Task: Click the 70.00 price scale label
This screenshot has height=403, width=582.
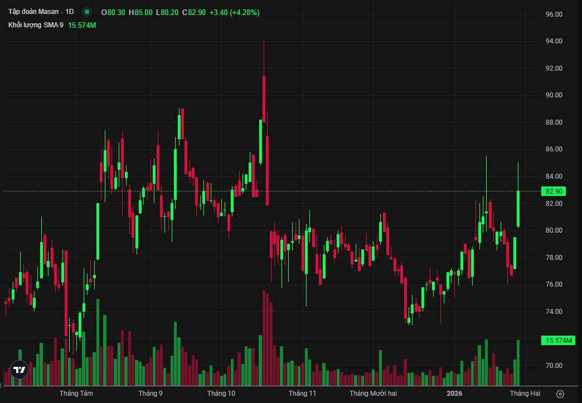Action: tap(554, 366)
